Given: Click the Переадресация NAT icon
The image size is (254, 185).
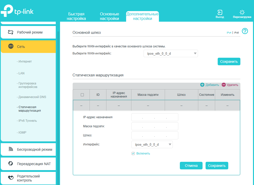Looking at the screenshot, I should pos(11,164).
